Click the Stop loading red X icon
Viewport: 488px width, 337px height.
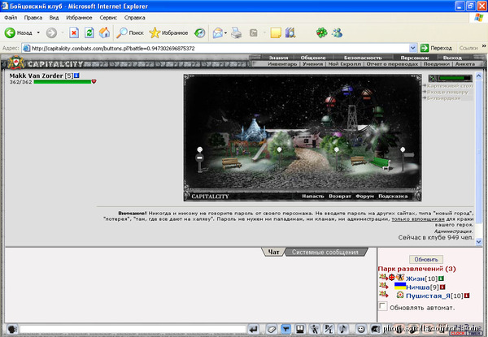pos(74,32)
